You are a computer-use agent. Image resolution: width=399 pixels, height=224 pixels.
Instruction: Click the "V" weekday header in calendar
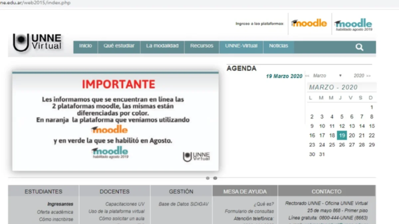pyautogui.click(x=350, y=98)
